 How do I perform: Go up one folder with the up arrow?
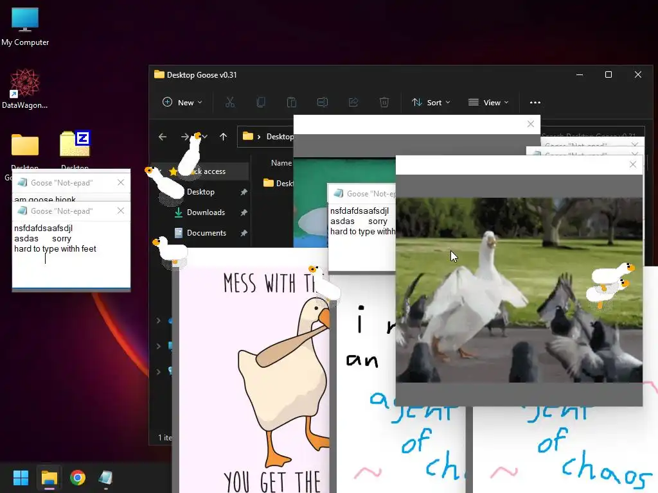coord(223,137)
